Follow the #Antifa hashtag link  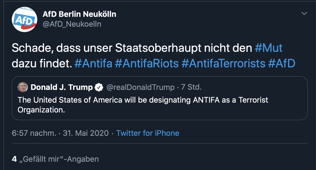[93, 63]
